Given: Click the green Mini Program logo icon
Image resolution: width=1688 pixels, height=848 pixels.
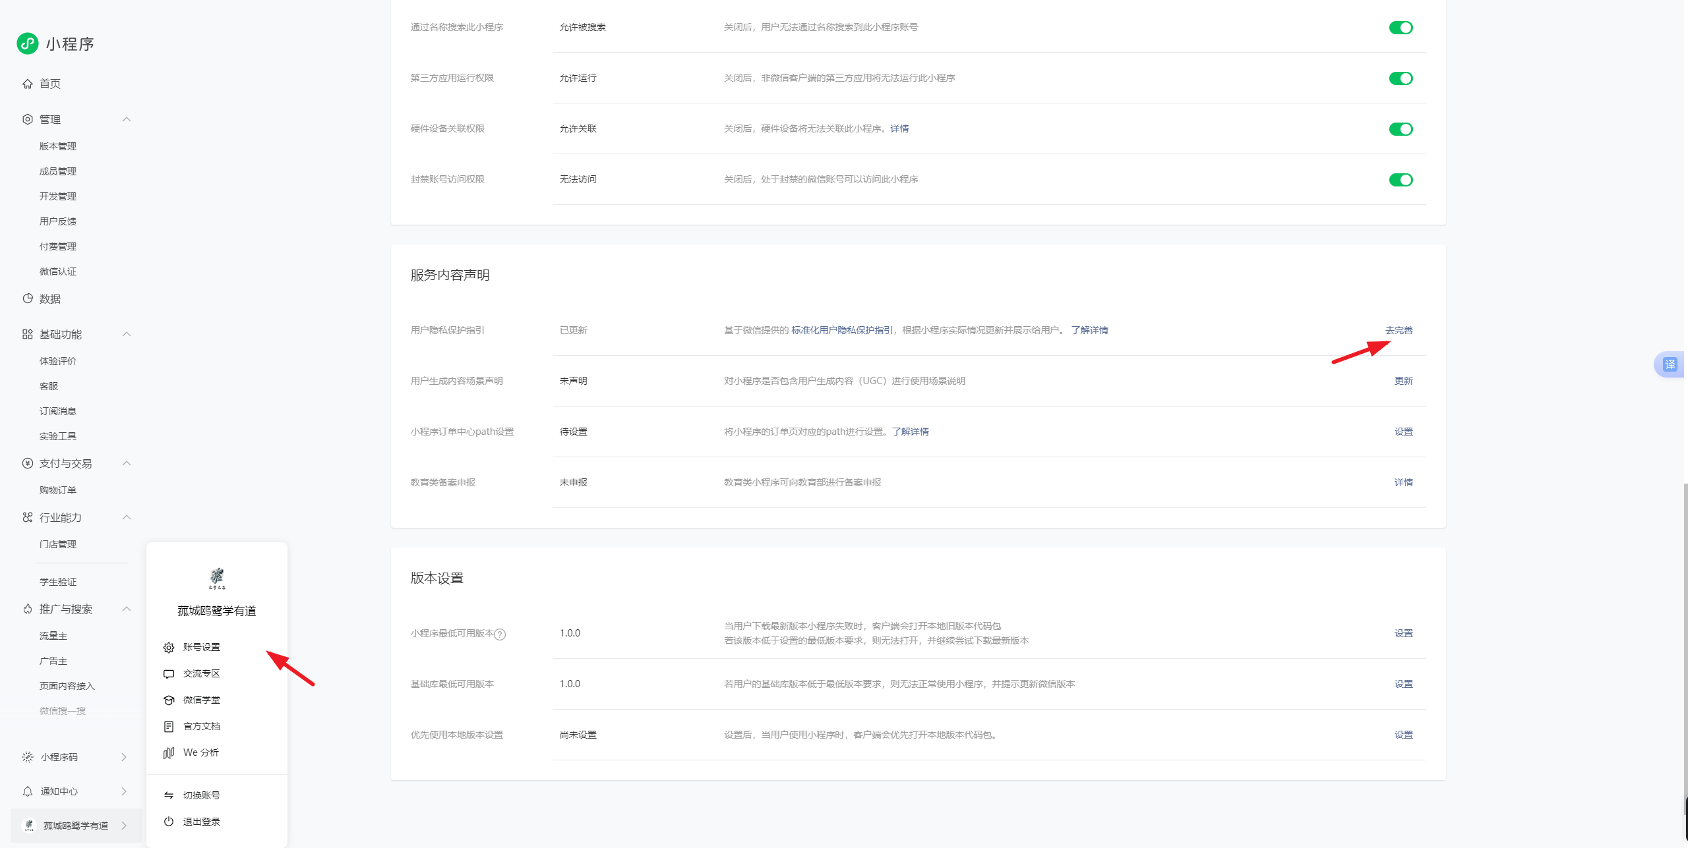Looking at the screenshot, I should (27, 43).
